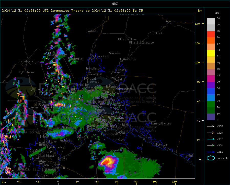
Task: Click the Mirador label
Action: coord(118,139)
